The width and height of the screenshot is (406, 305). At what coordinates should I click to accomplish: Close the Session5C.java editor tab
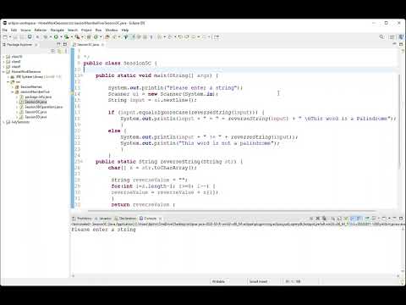coord(102,45)
